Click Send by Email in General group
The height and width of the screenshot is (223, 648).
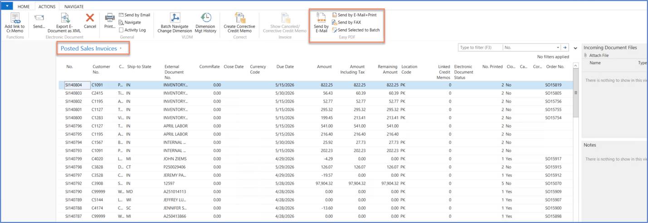point(134,15)
